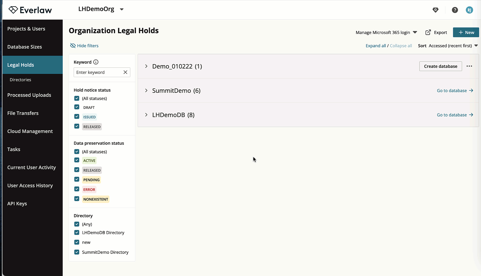
Task: Toggle the Directory (Any) checkbox
Action: coord(77,224)
